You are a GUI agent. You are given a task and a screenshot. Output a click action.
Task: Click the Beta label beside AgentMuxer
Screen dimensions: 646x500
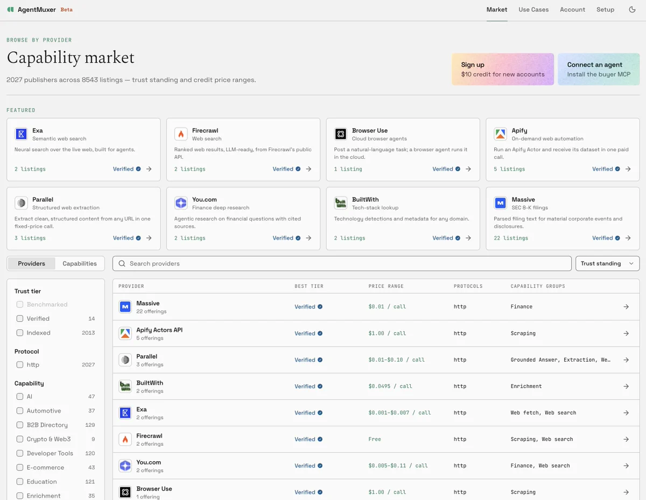click(66, 10)
